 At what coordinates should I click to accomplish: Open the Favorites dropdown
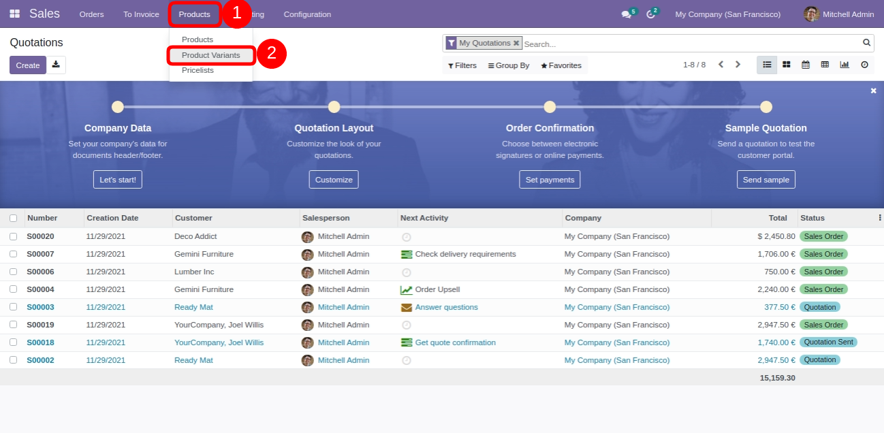pos(561,65)
